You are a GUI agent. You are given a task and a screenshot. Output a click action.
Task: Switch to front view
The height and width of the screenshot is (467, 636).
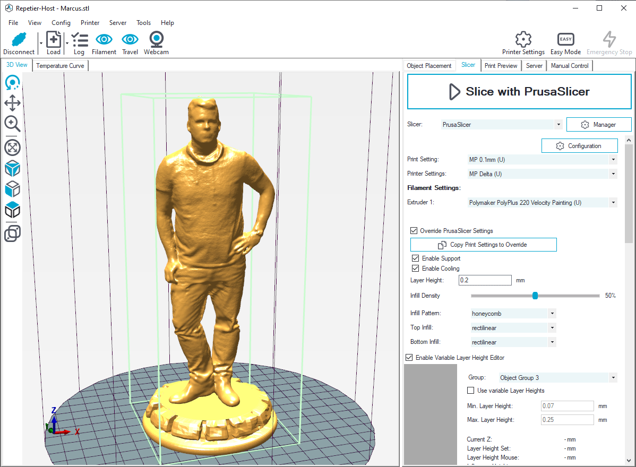(12, 189)
